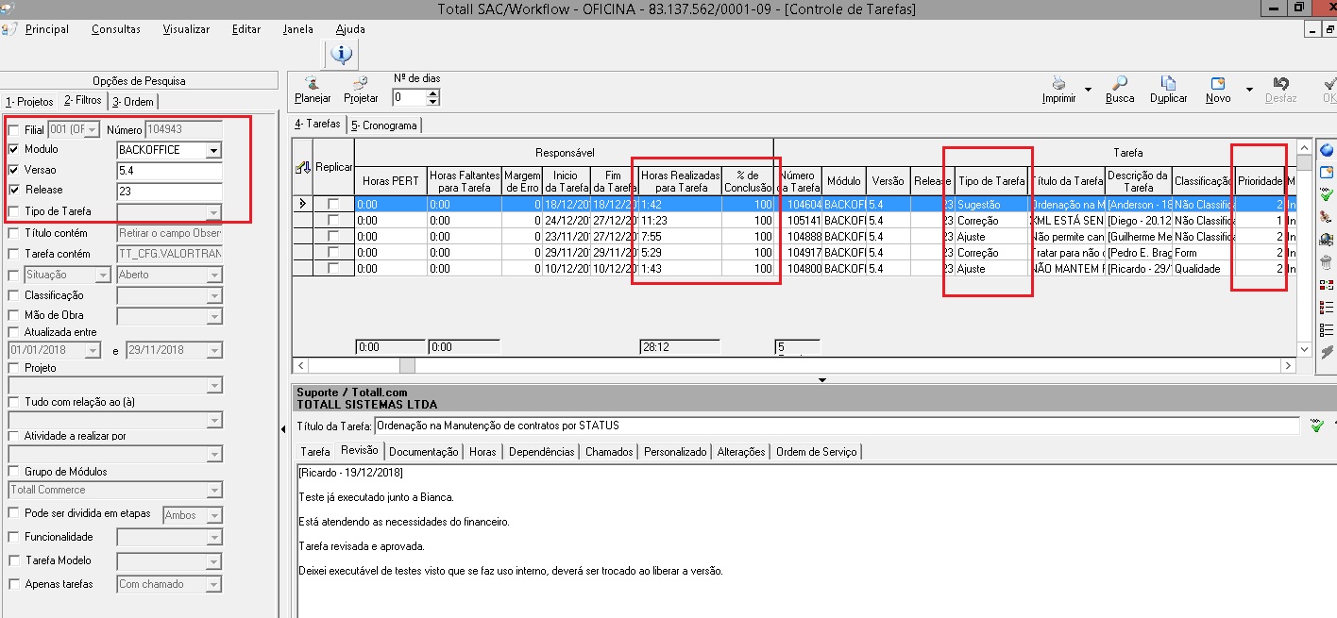
Task: Click the green check beside Título da Tarefa field
Action: [1317, 426]
